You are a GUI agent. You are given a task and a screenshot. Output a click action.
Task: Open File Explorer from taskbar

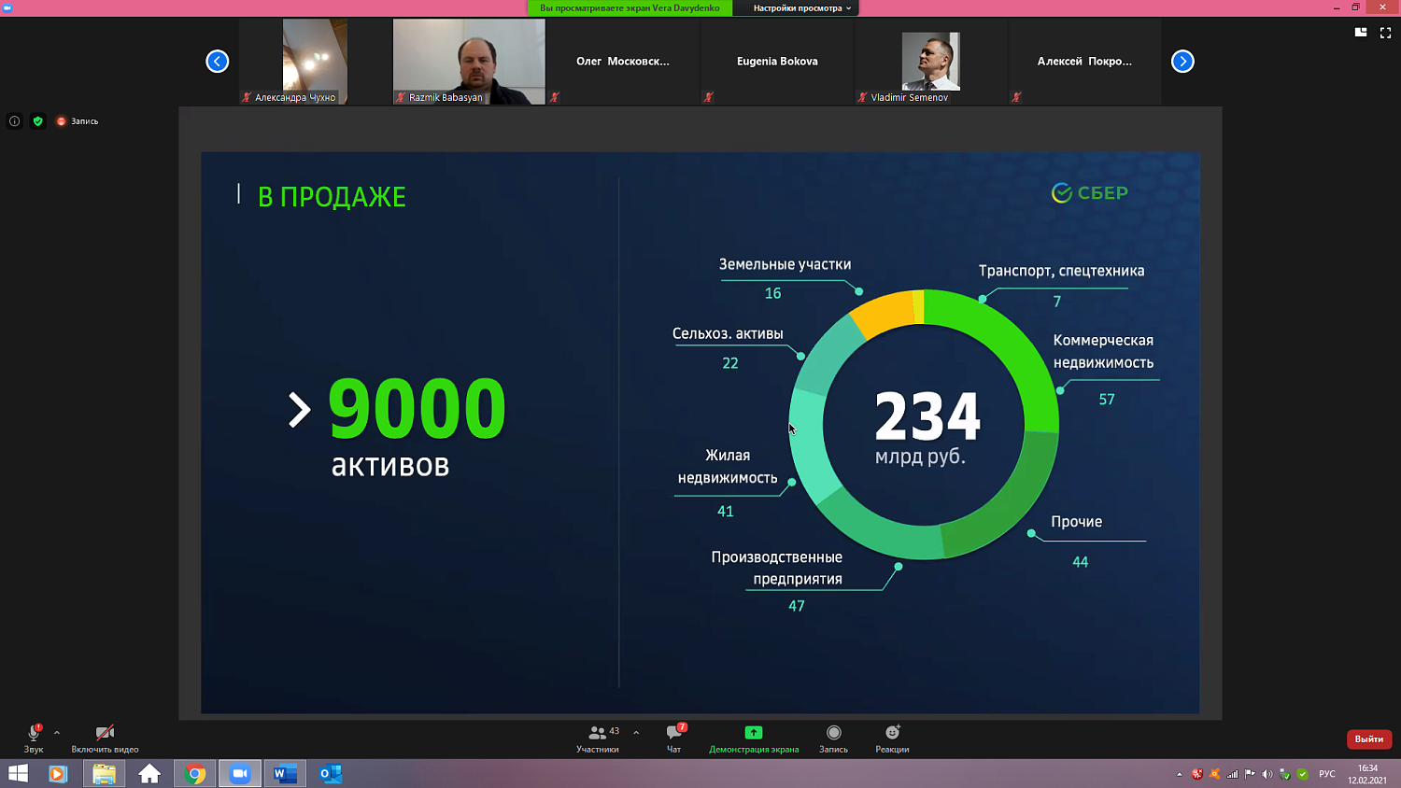click(x=104, y=774)
